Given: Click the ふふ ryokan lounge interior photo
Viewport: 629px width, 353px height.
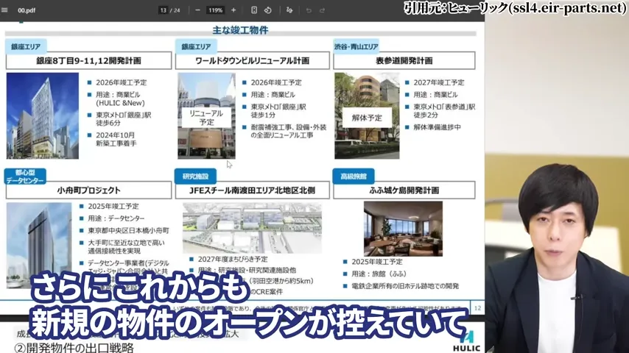Looking at the screenshot, I should point(403,229).
